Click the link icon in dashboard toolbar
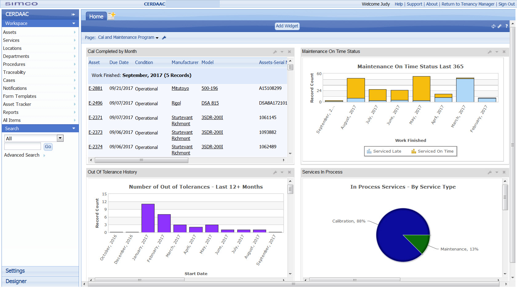 499,26
